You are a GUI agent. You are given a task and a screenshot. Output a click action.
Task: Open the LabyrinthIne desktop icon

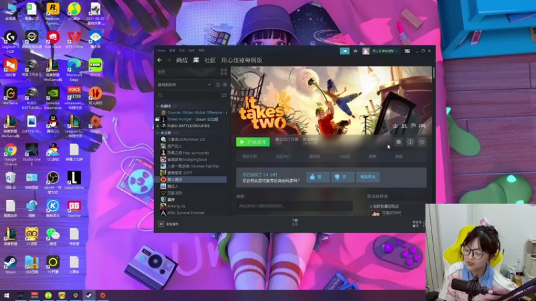tap(74, 180)
